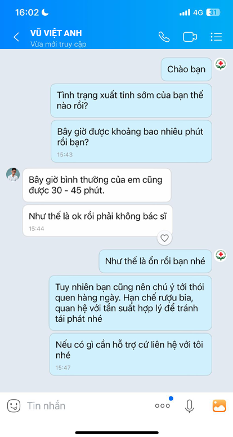Select the 'Như thế là ổn rồi' bubble
233x437 pixels.
[155, 261]
